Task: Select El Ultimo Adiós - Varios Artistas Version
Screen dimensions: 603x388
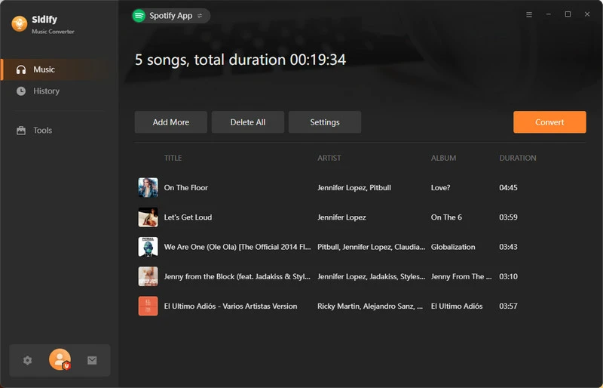Action: (x=231, y=306)
